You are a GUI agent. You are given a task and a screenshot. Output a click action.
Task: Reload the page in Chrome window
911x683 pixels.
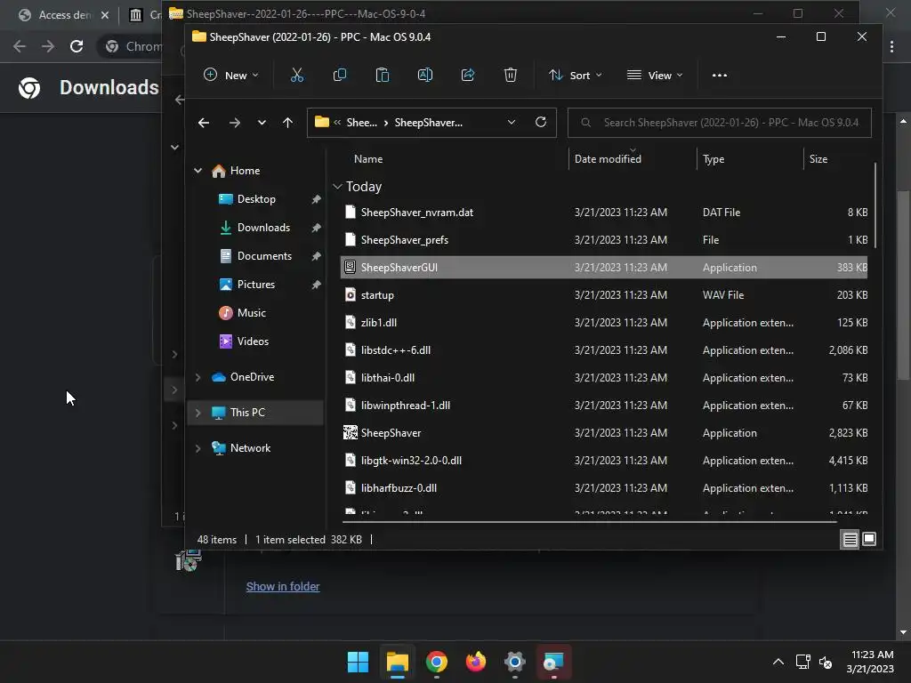coord(77,46)
